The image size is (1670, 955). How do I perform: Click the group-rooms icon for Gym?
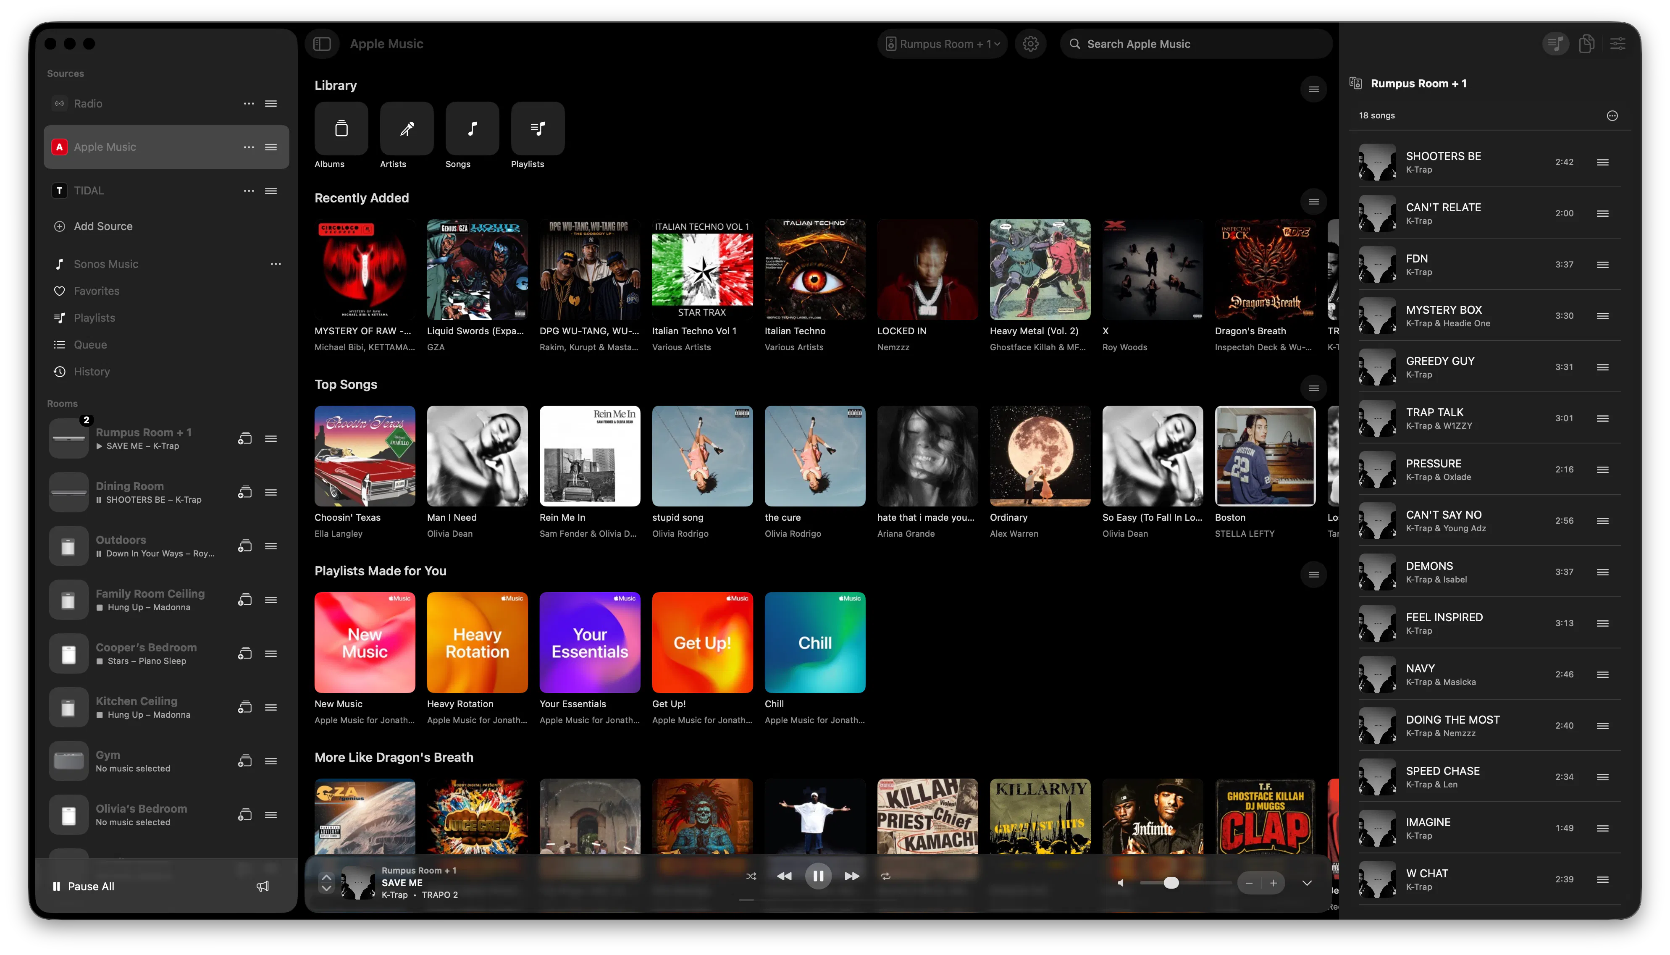(x=245, y=761)
